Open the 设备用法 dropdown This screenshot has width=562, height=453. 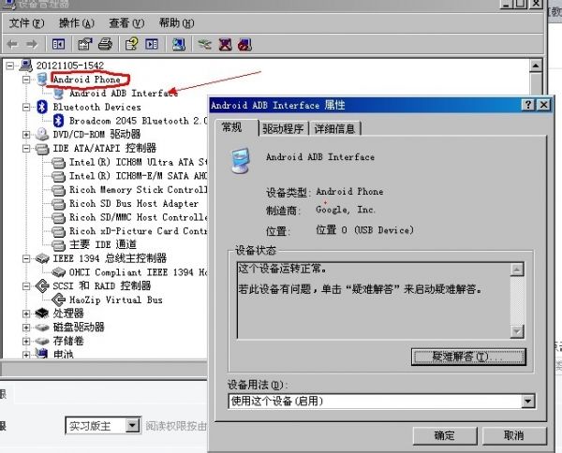(x=528, y=402)
